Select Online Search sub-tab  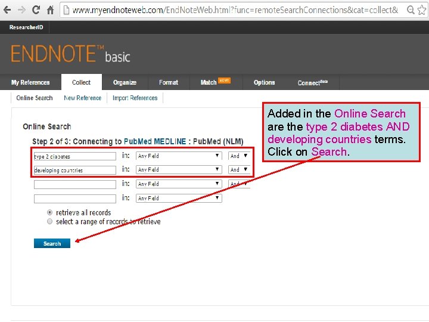[x=35, y=98]
